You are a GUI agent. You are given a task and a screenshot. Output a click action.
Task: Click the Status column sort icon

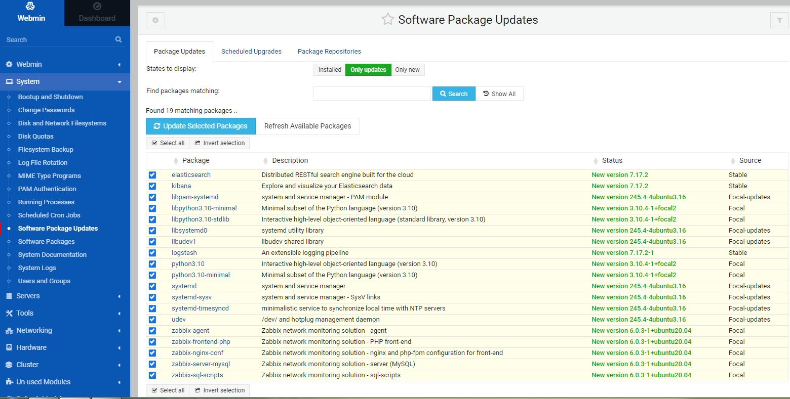(x=596, y=161)
